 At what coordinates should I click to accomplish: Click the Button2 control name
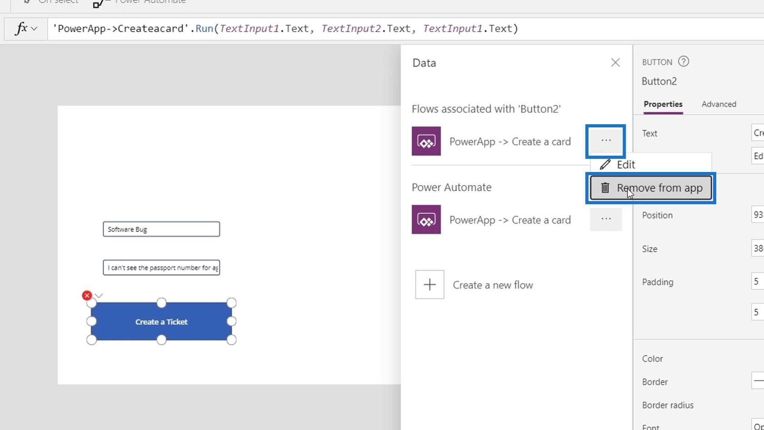(659, 81)
